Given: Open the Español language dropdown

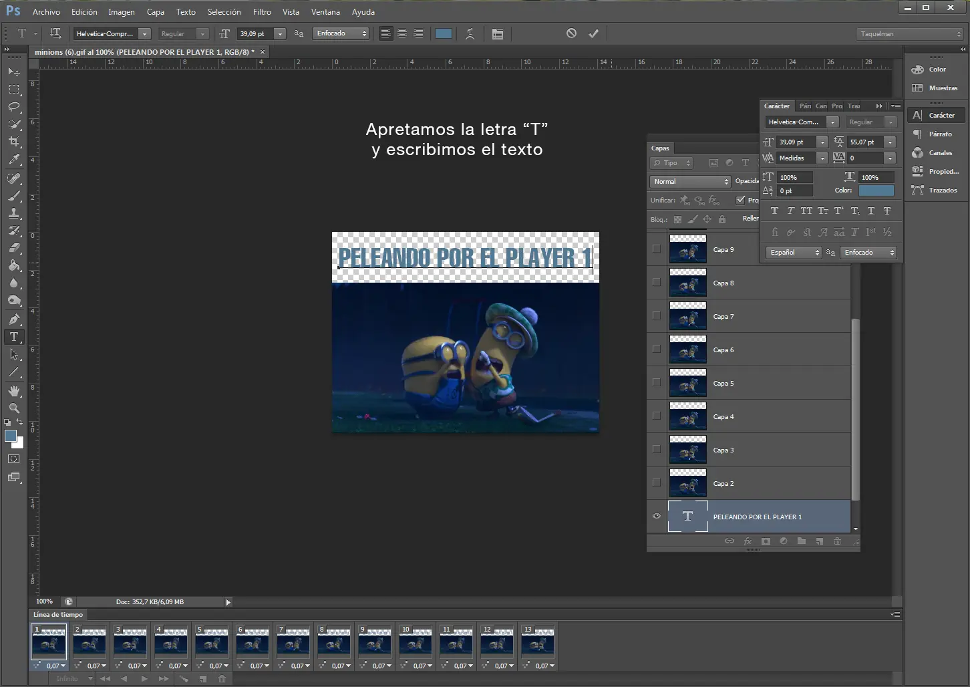Looking at the screenshot, I should tap(793, 253).
